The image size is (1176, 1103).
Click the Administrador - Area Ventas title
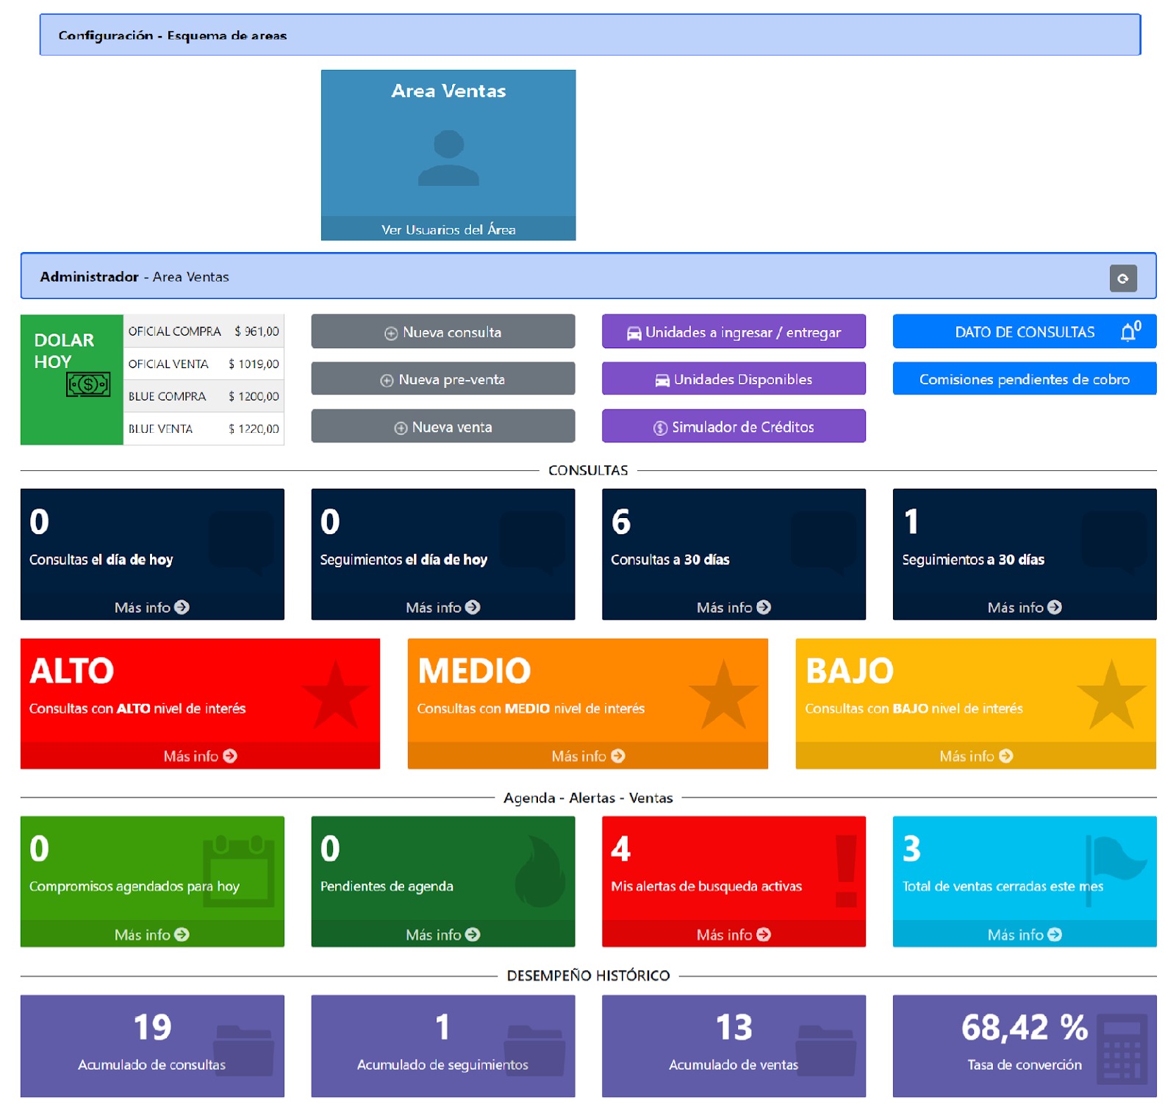(x=135, y=277)
